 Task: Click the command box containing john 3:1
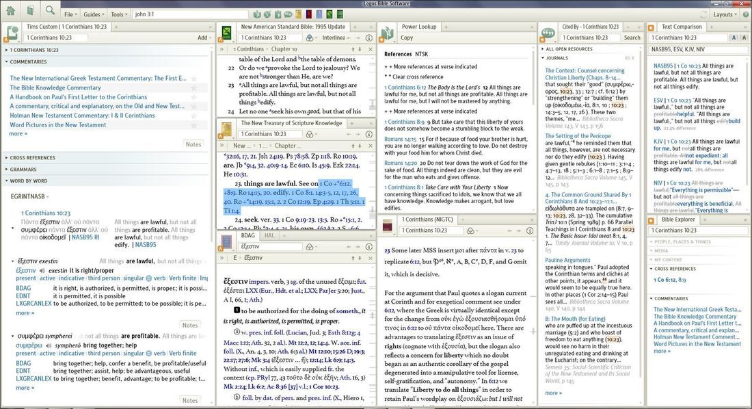tap(191, 14)
